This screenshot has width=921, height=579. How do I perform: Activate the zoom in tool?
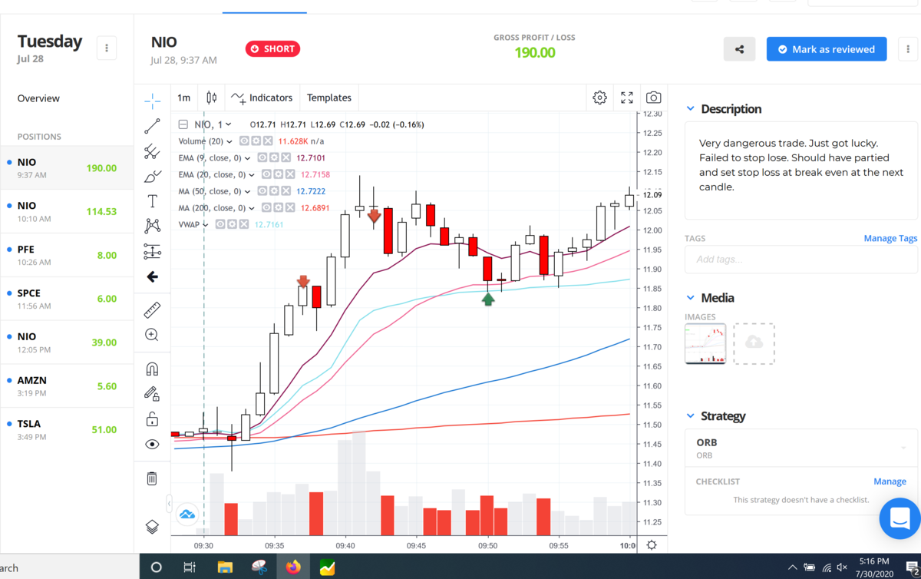click(x=152, y=335)
